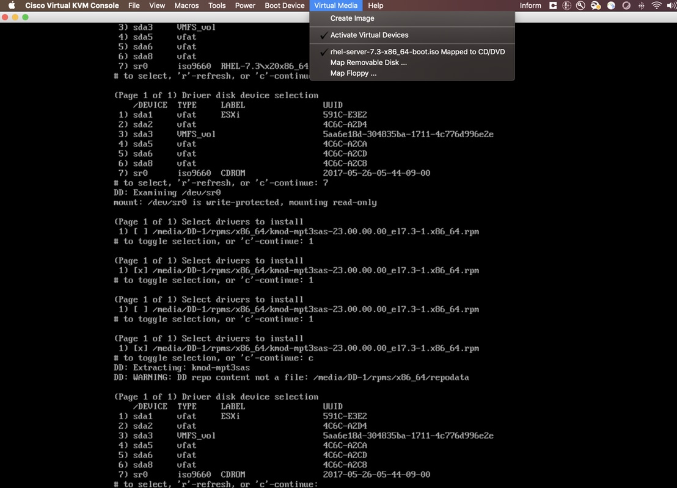Click 'mount: /dev/sr0 is write-protected' line

click(x=245, y=203)
